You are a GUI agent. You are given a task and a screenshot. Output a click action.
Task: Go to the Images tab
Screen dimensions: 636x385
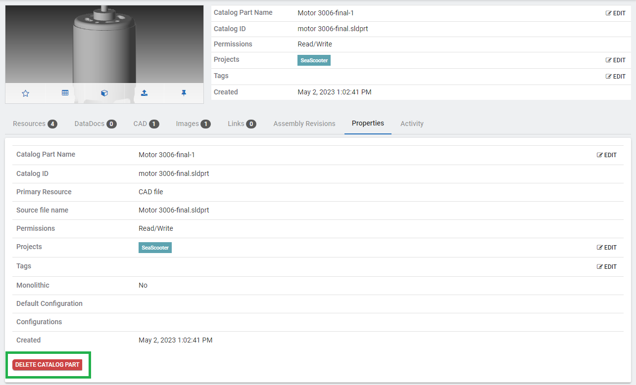(x=193, y=124)
